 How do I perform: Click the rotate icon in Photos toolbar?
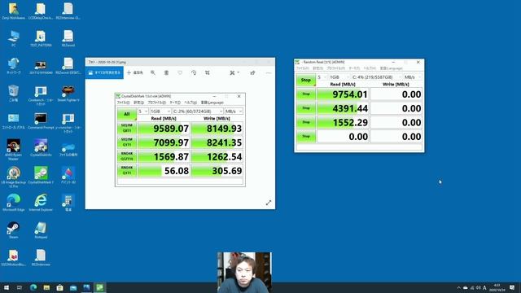pos(194,72)
